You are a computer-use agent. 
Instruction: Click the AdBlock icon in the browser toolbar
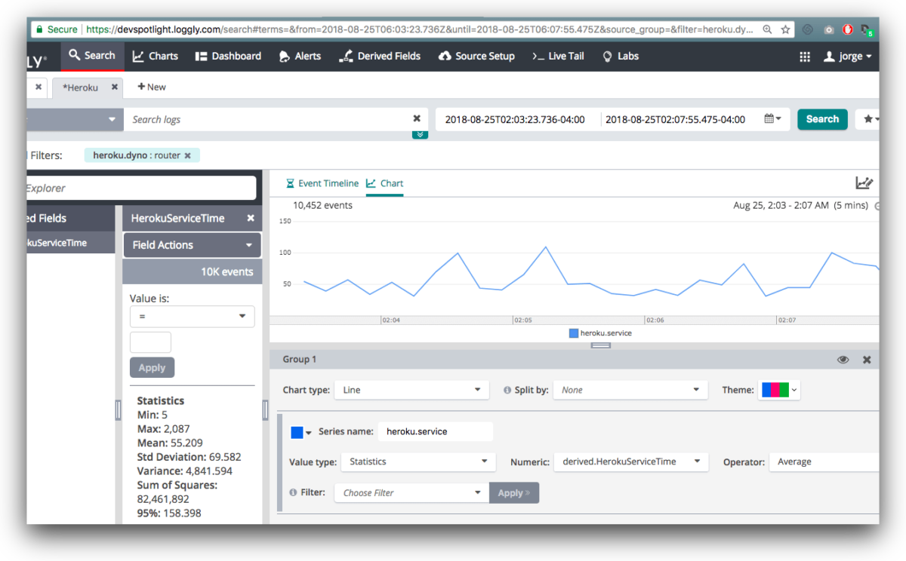click(x=848, y=29)
